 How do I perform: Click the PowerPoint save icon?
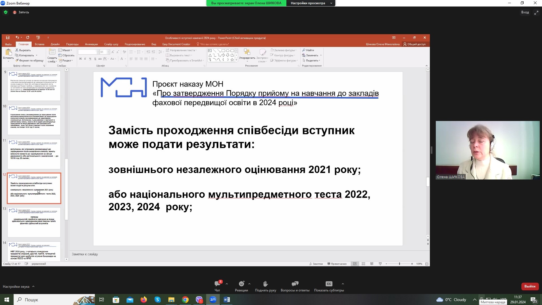8,38
